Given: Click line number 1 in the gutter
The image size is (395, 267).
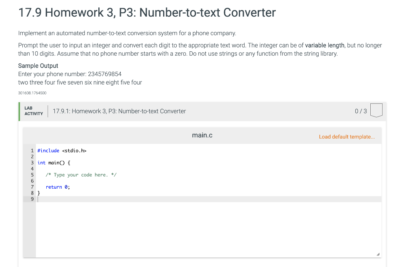Looking at the screenshot, I should coord(32,150).
